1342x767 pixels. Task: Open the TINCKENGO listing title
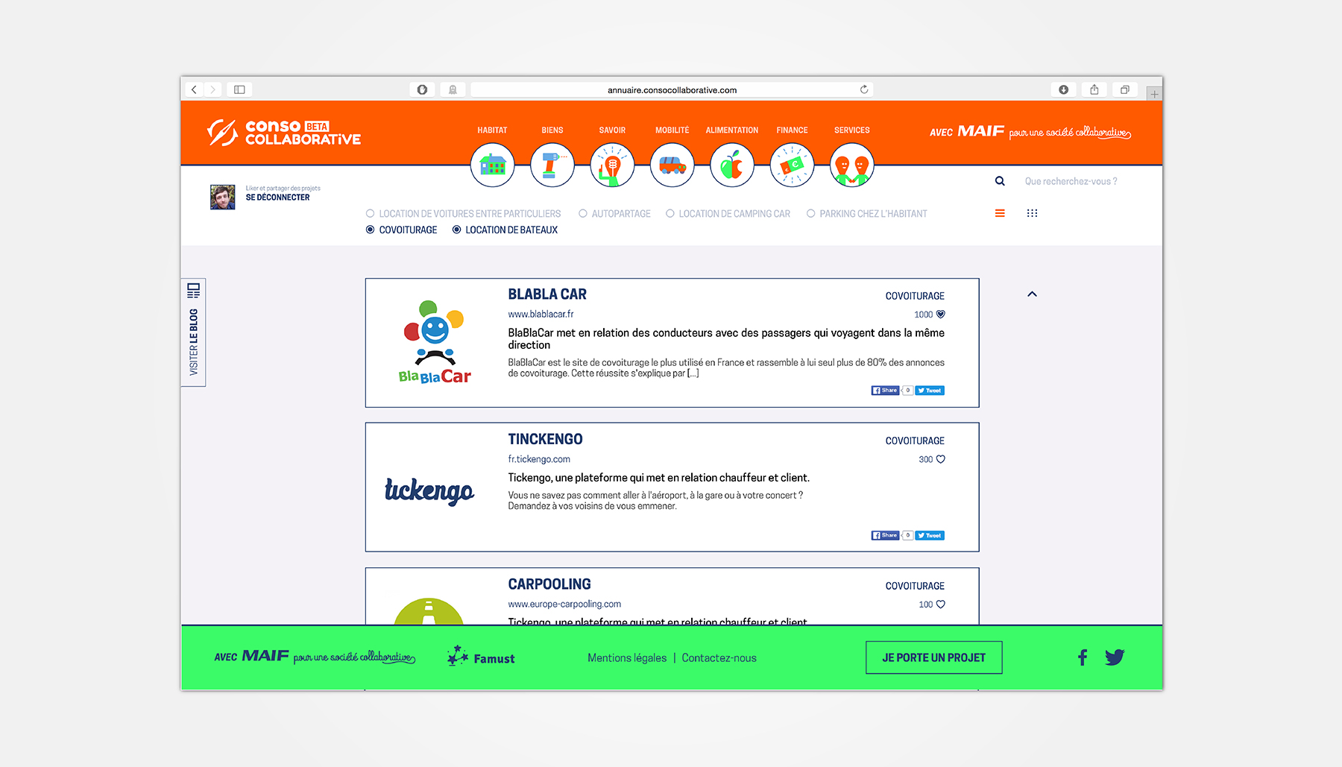pyautogui.click(x=545, y=439)
